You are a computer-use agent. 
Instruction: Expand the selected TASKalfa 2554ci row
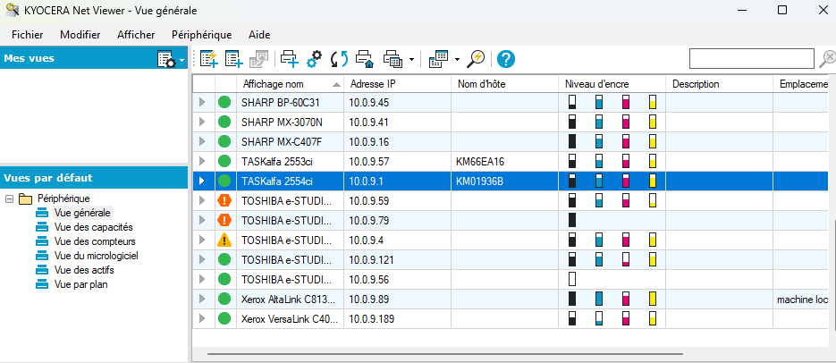(202, 181)
